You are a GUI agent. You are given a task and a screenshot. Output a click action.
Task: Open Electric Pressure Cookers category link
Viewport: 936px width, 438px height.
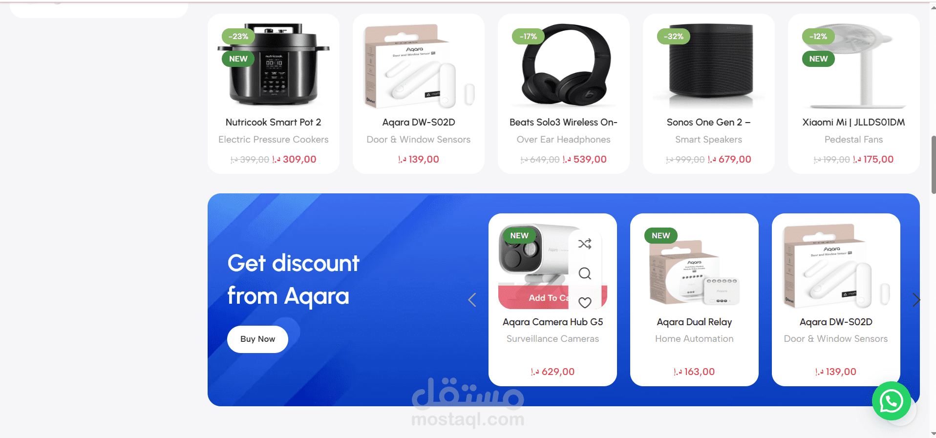tap(273, 140)
